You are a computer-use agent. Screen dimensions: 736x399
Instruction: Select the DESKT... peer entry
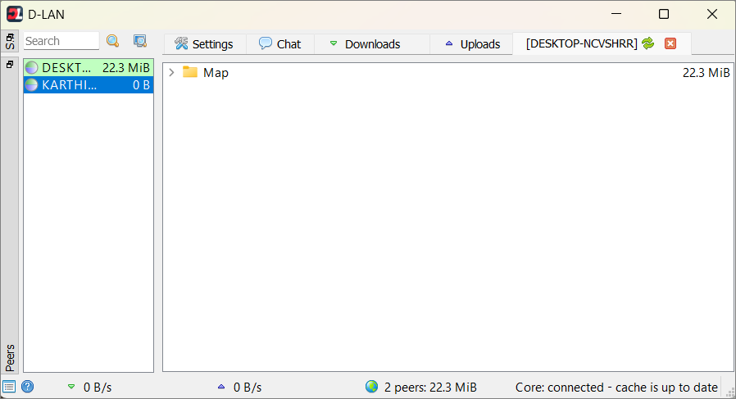pyautogui.click(x=89, y=68)
